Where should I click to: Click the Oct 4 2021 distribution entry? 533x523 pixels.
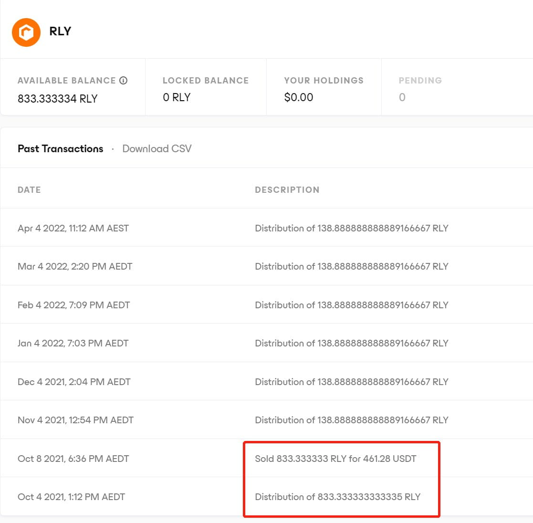337,496
